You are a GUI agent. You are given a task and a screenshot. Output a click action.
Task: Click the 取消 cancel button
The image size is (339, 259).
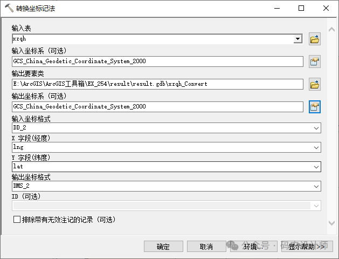[x=206, y=247]
